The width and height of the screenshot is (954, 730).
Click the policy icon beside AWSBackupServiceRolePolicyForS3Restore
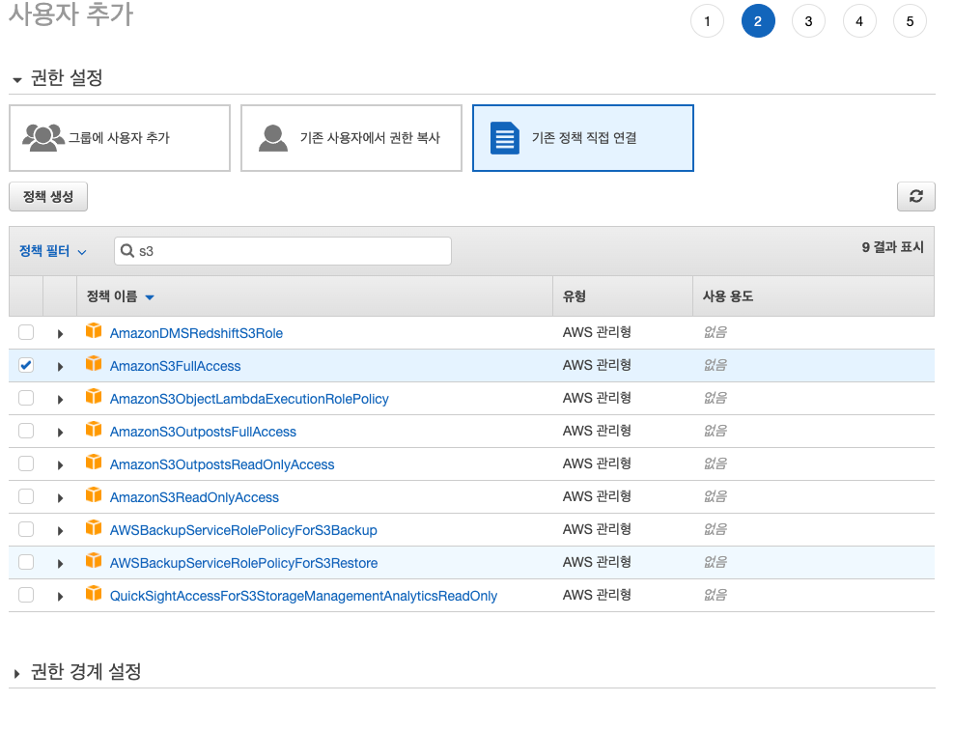pyautogui.click(x=94, y=560)
